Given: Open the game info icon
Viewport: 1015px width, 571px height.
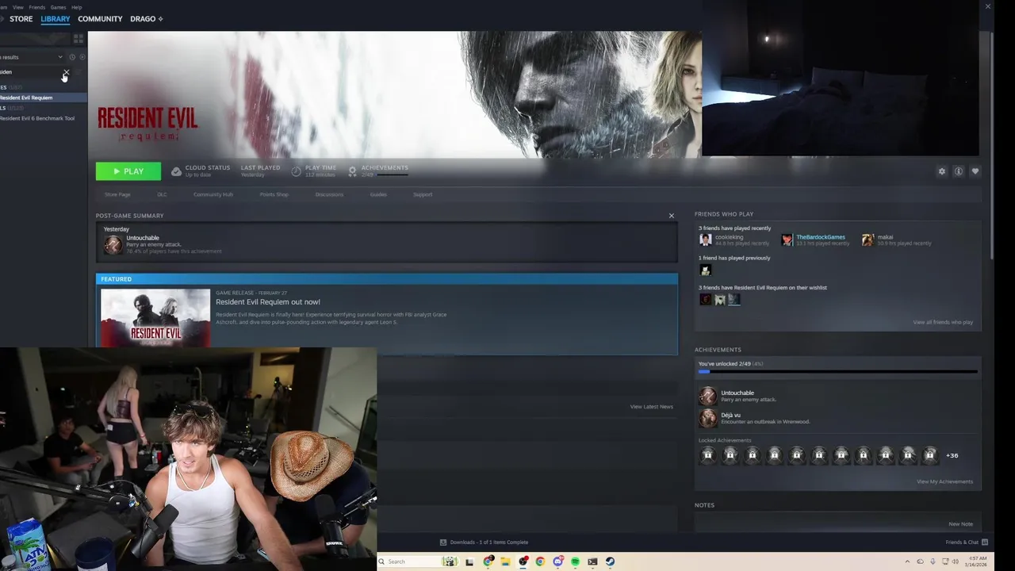Looking at the screenshot, I should [959, 171].
